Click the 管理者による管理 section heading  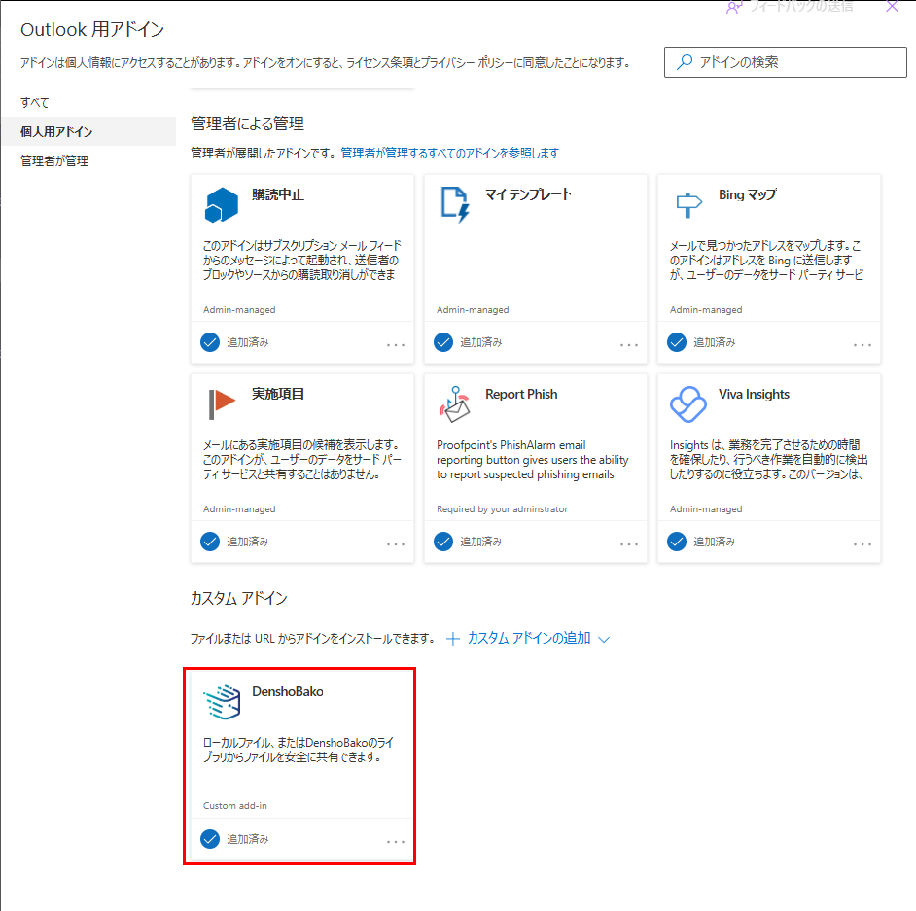[x=247, y=123]
